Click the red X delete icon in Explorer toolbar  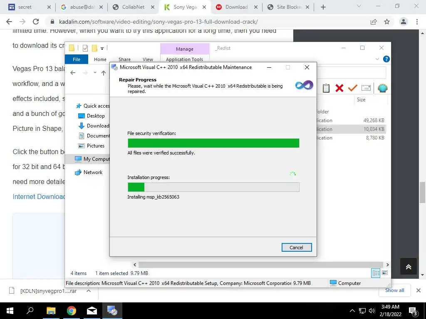click(x=339, y=88)
